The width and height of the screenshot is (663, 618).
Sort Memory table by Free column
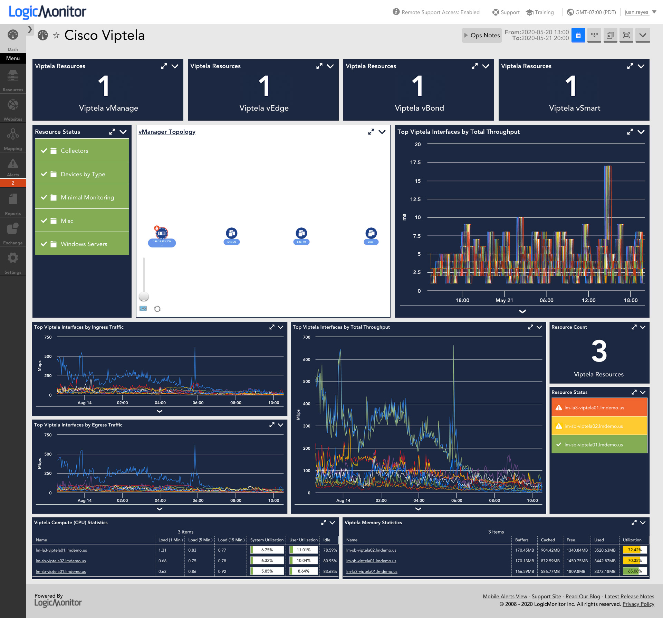[x=571, y=540]
